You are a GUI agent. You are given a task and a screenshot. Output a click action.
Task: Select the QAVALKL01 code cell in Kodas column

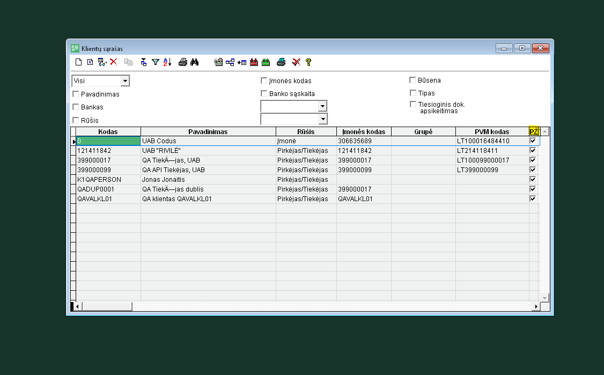tap(108, 199)
